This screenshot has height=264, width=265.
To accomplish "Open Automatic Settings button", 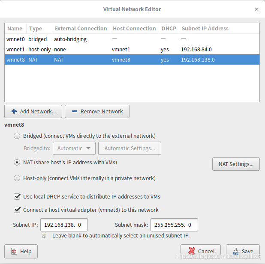I will click(129, 148).
